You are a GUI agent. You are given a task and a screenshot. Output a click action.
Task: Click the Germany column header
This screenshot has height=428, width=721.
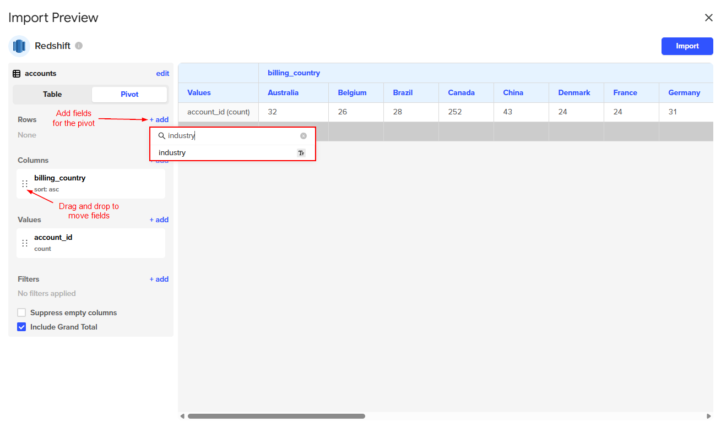click(x=686, y=93)
